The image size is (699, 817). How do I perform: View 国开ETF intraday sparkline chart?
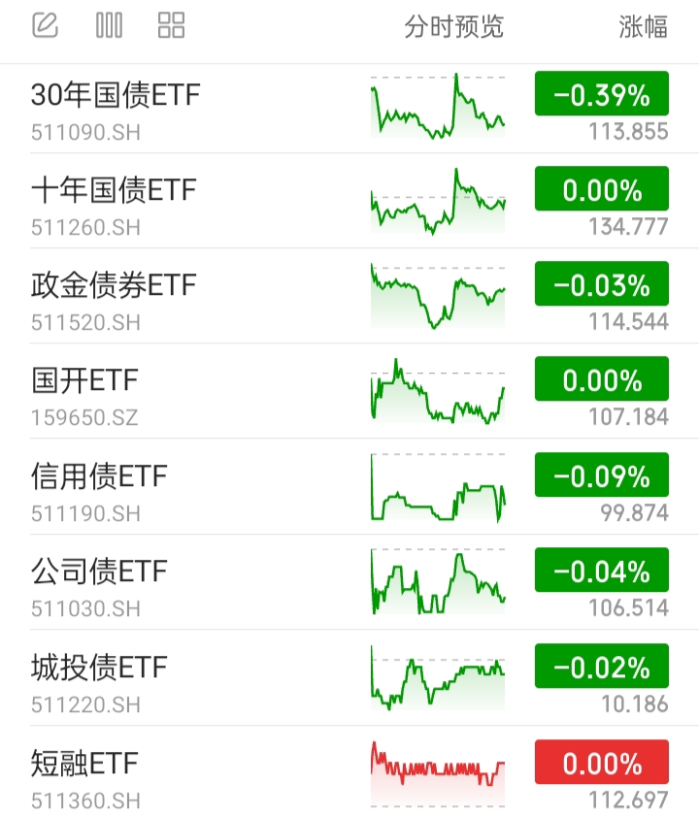[438, 391]
